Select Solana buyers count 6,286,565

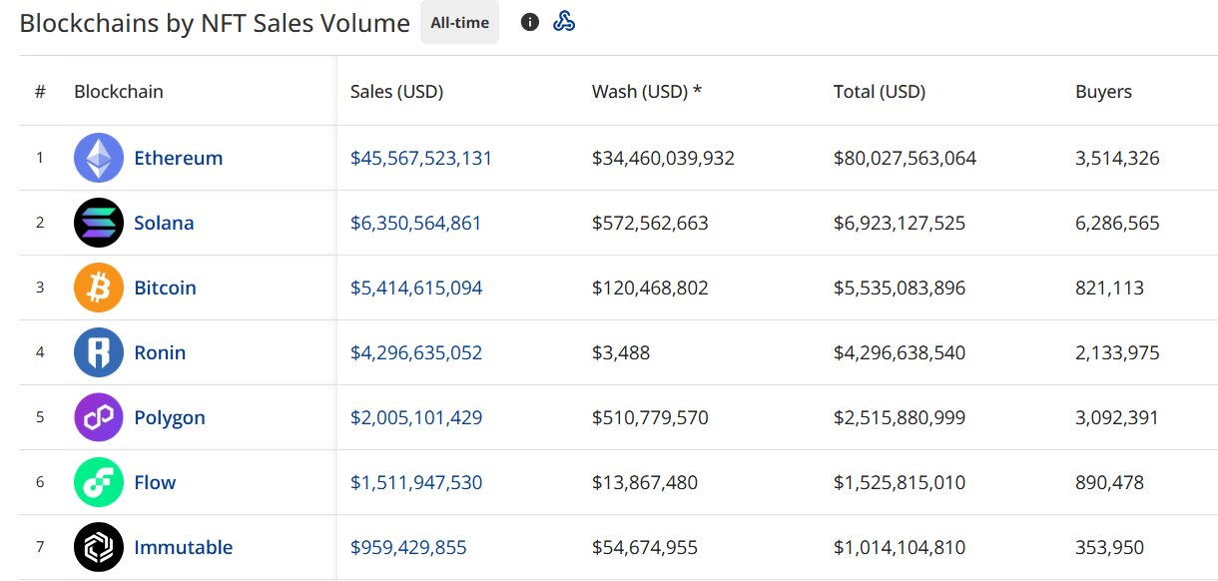[1117, 223]
